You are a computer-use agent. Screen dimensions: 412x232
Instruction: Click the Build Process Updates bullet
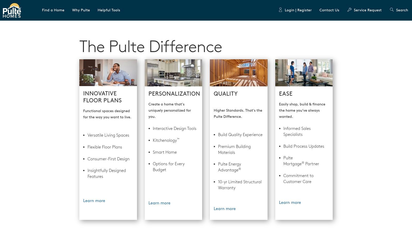click(x=304, y=146)
